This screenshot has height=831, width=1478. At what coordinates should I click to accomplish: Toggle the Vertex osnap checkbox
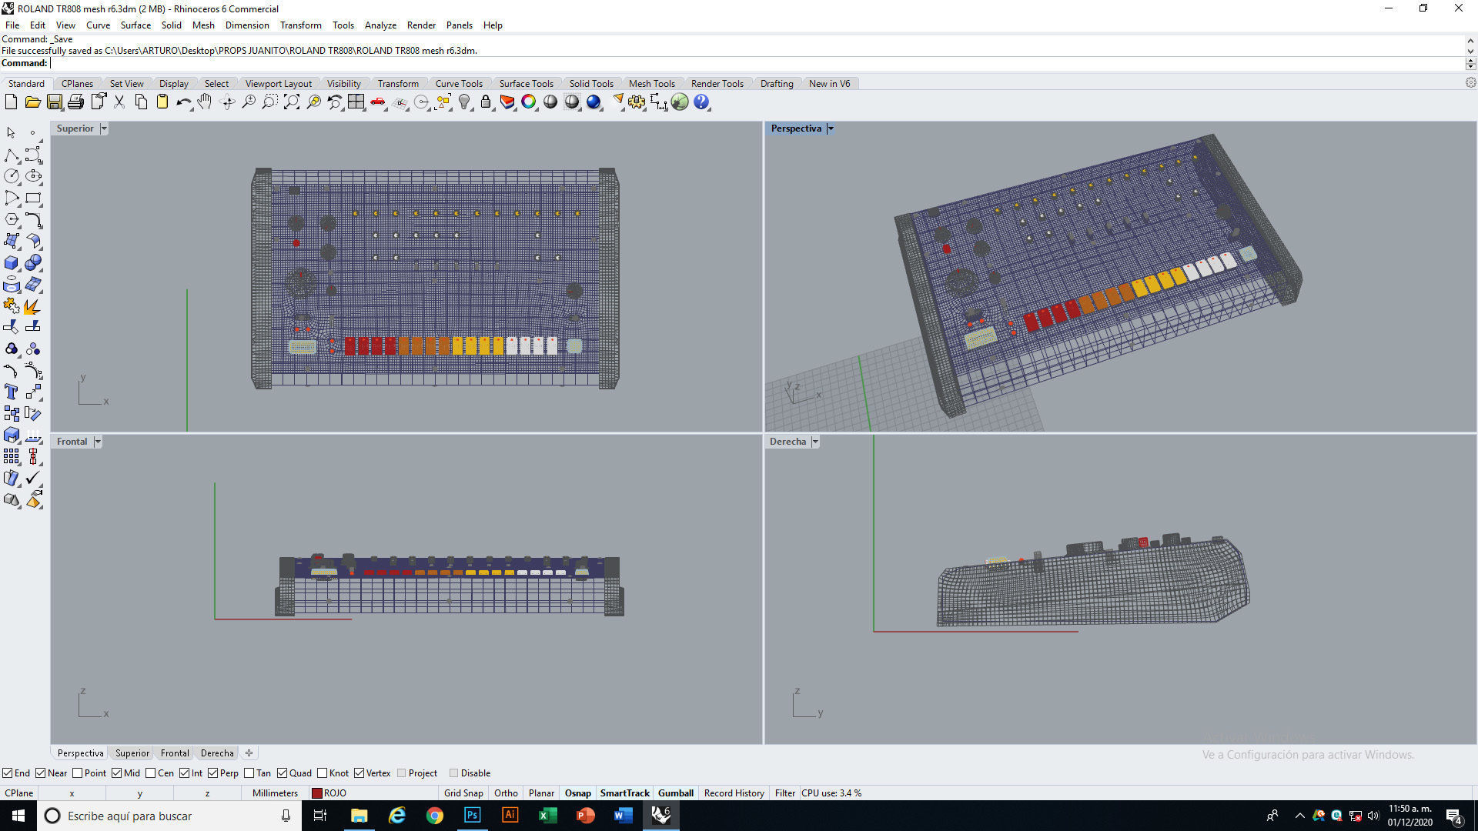click(x=359, y=773)
